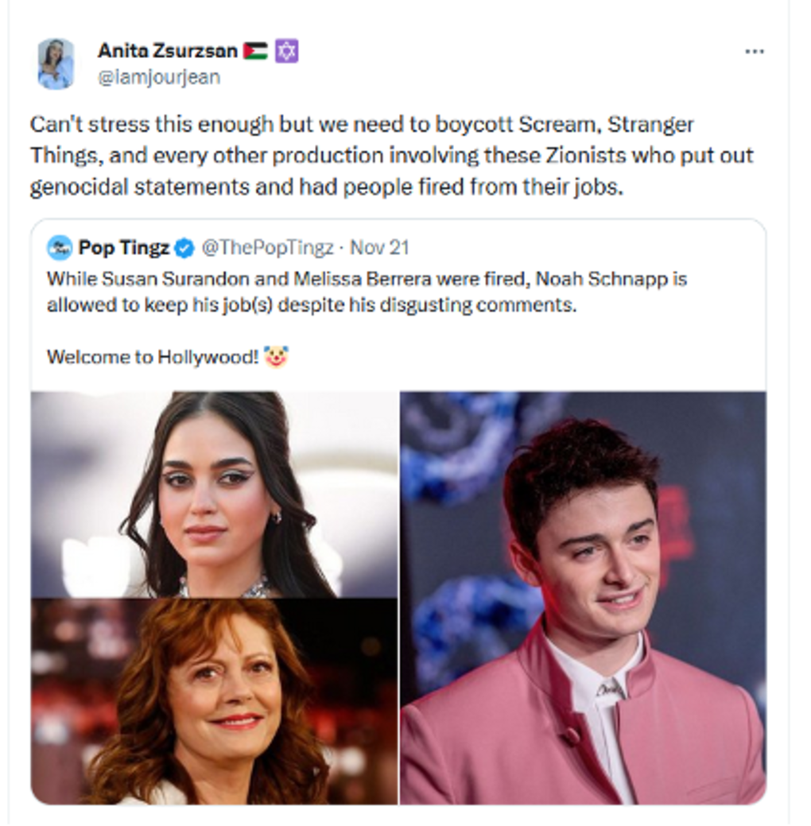Click the clown emoji in quoted tweet
The width and height of the screenshot is (811, 826).
[277, 356]
